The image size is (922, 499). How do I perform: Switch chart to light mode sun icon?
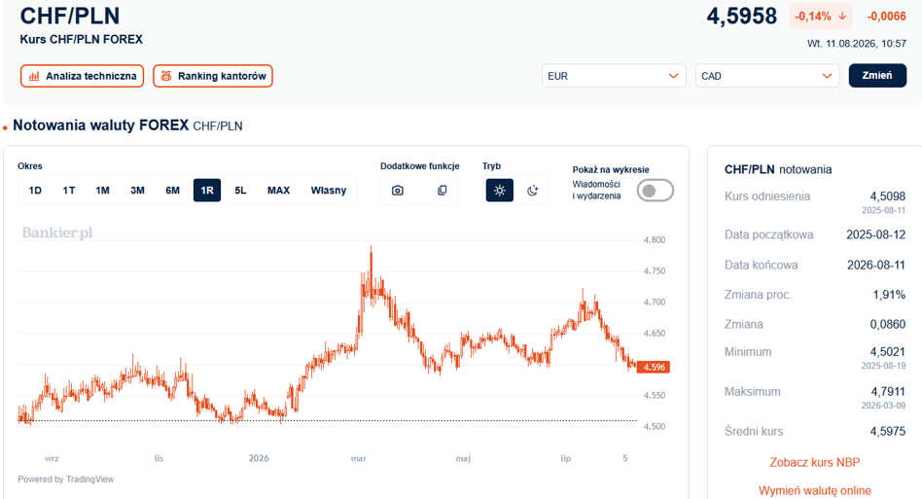click(499, 191)
